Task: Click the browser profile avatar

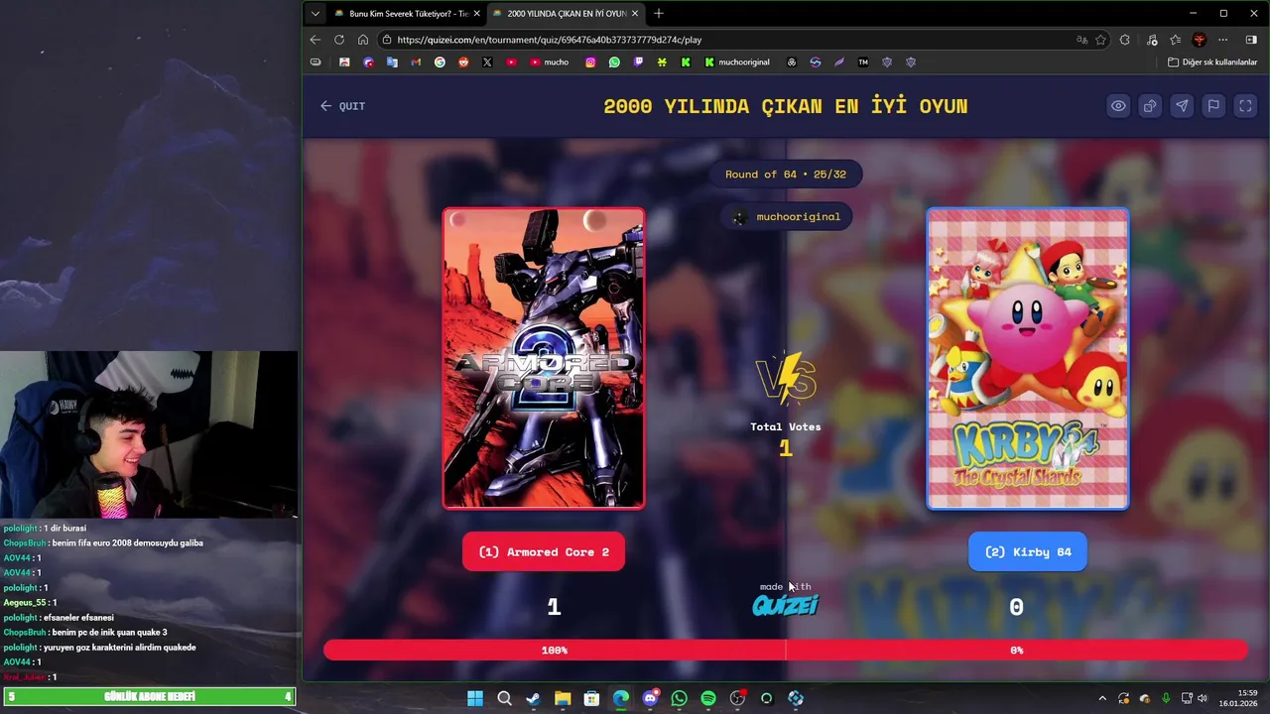Action: 1200,40
